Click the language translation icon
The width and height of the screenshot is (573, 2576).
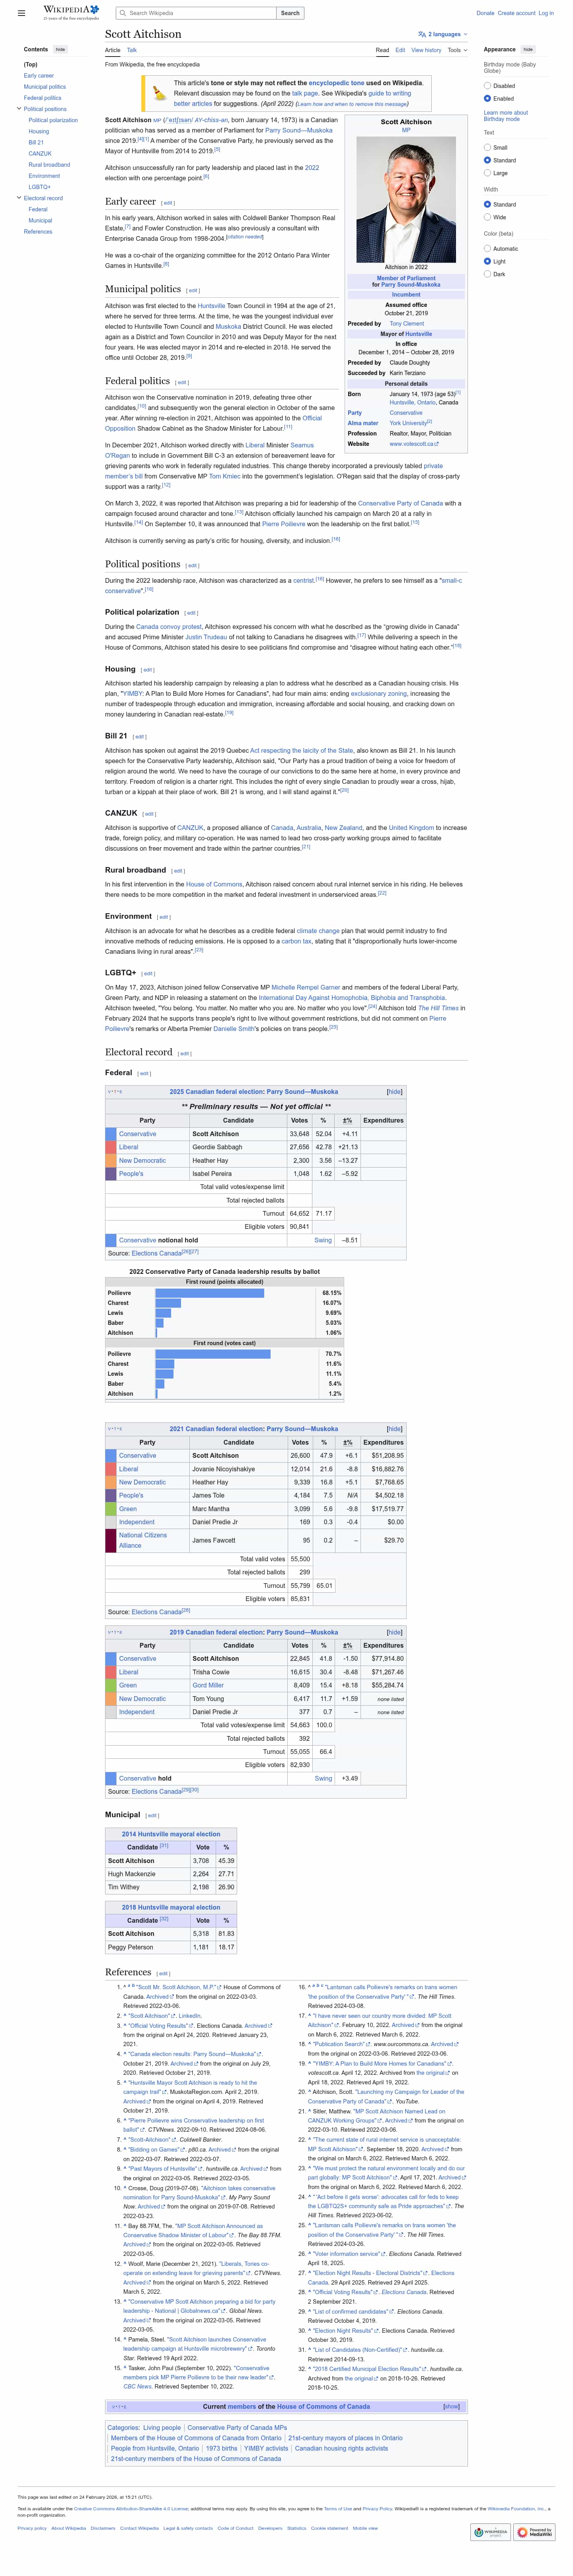click(421, 34)
